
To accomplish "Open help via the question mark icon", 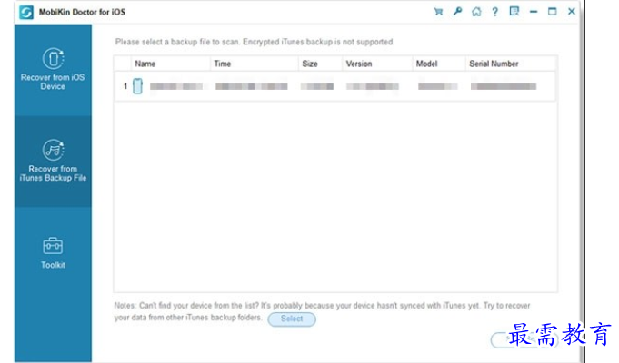I will click(x=495, y=12).
